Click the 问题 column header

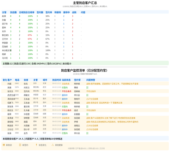tap(83, 12)
